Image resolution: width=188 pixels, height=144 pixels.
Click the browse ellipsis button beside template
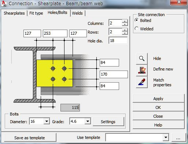[178, 138]
